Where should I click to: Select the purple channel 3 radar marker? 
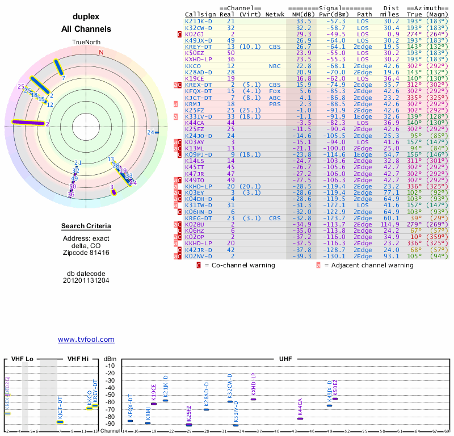pos(113,192)
